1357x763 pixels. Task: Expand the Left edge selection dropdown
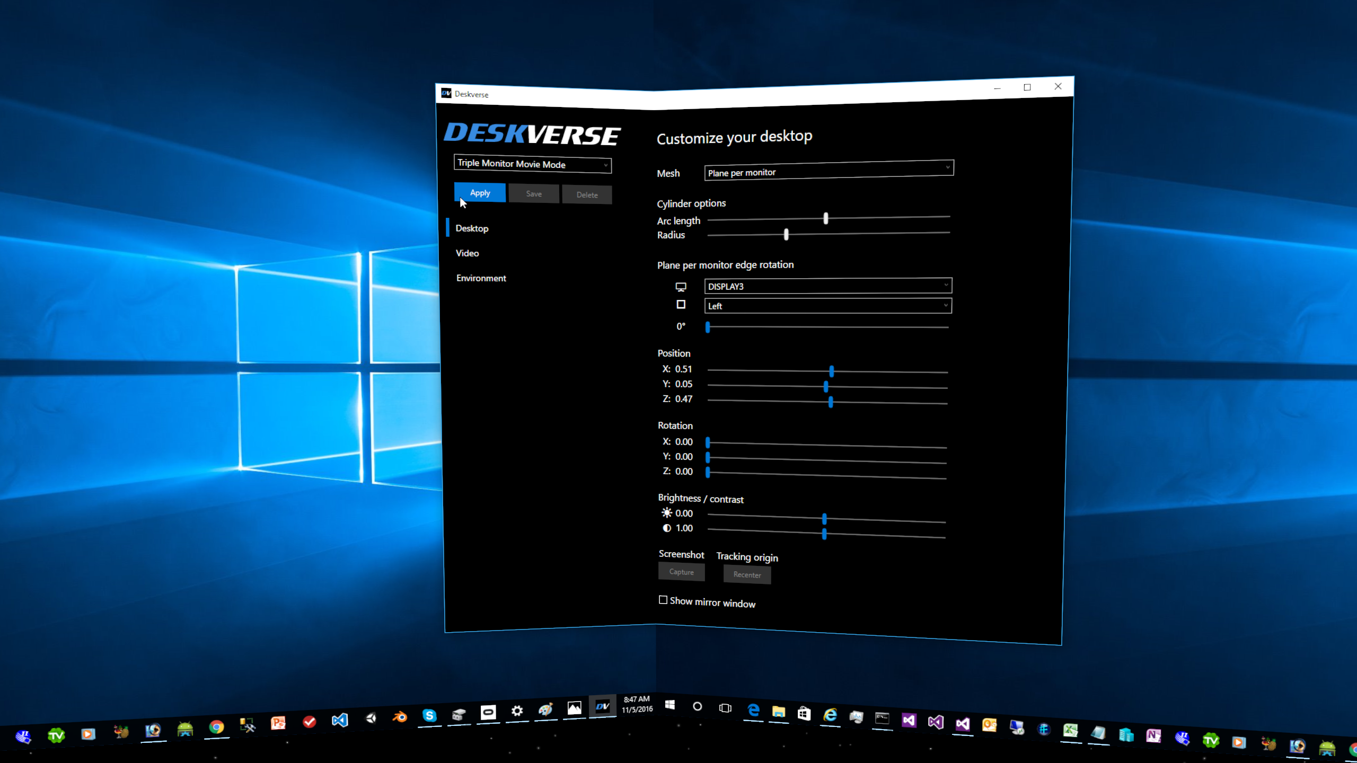[827, 306]
